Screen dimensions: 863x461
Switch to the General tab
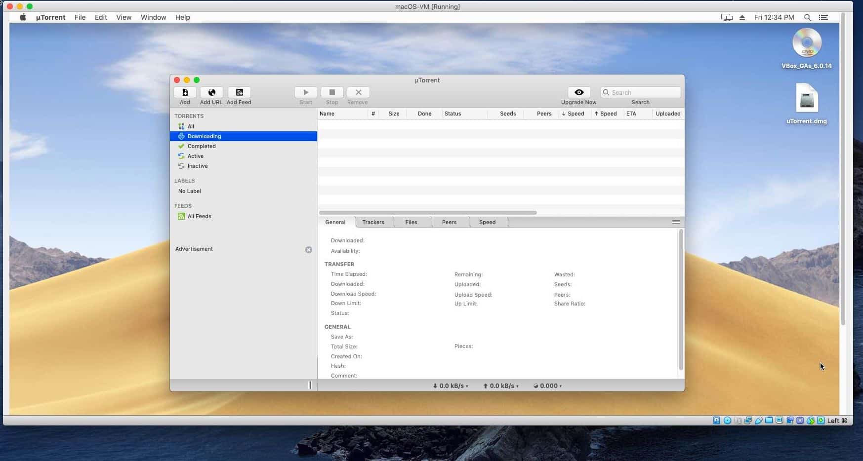click(x=335, y=222)
